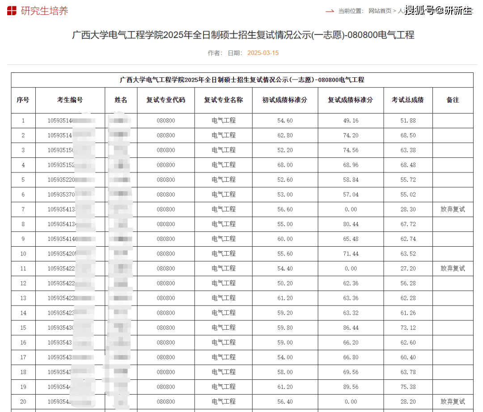Click the 复试专业名称 column header
The width and height of the screenshot is (483, 412).
click(x=223, y=100)
